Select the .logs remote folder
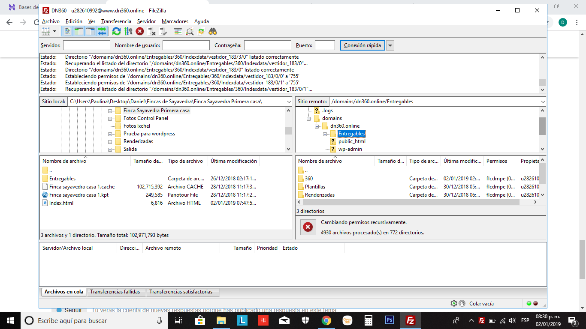The width and height of the screenshot is (586, 329). (328, 111)
